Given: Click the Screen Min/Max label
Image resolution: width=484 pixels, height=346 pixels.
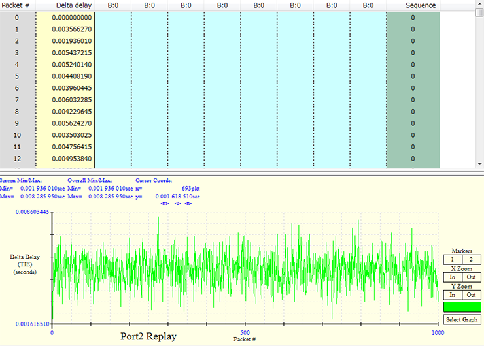Looking at the screenshot, I should [21, 181].
